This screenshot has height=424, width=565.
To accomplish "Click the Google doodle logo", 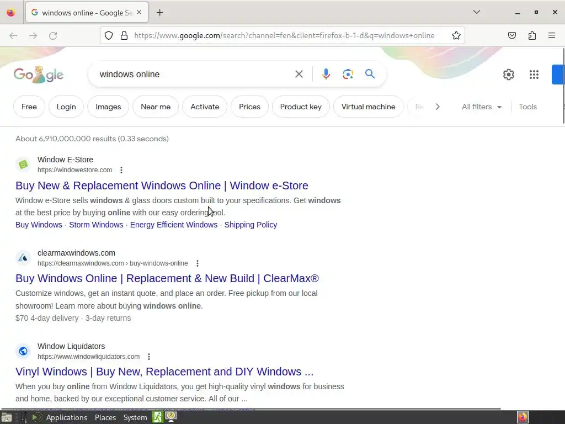I will click(x=39, y=75).
